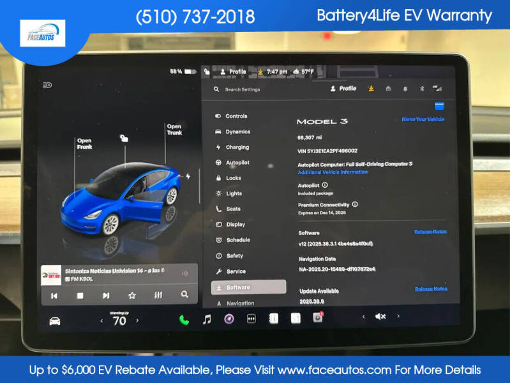Open the manual info app icon
Viewport: 510px width, 383px height.
click(x=274, y=319)
